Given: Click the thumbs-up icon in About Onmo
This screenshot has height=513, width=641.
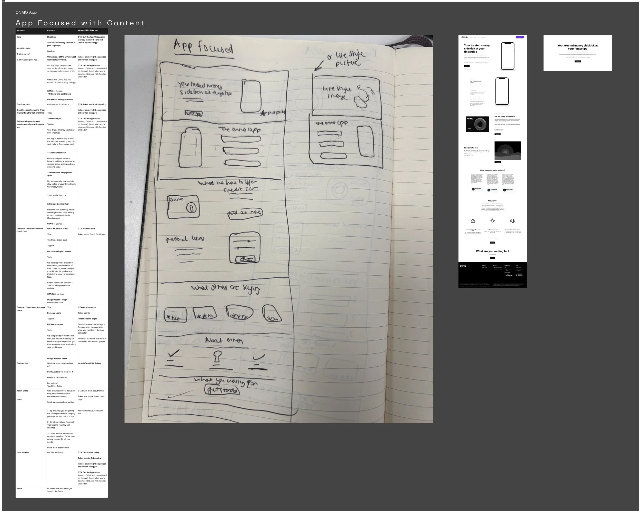Looking at the screenshot, I should (473, 221).
